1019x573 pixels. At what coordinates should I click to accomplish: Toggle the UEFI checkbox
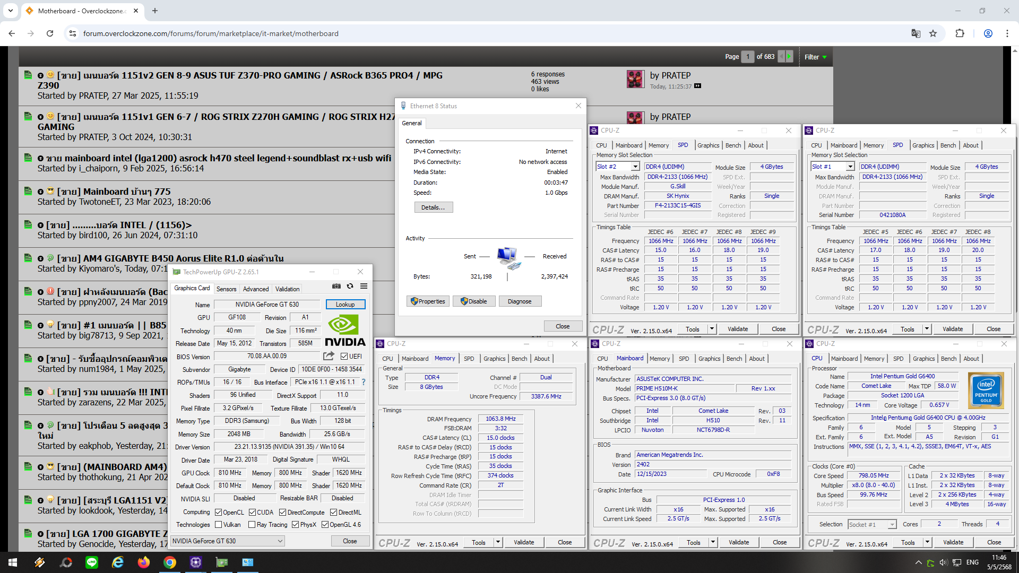[344, 357]
